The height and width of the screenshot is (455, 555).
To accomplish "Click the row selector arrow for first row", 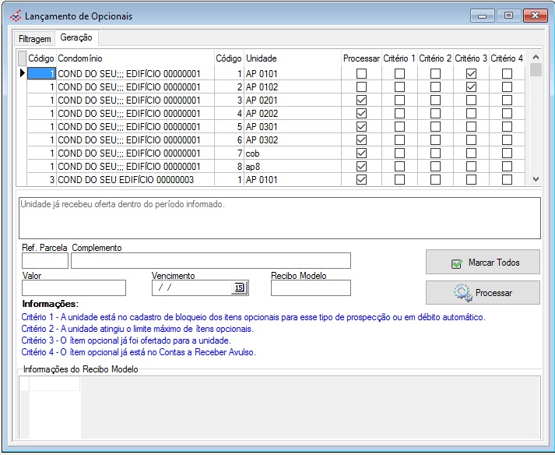I will click(x=22, y=73).
